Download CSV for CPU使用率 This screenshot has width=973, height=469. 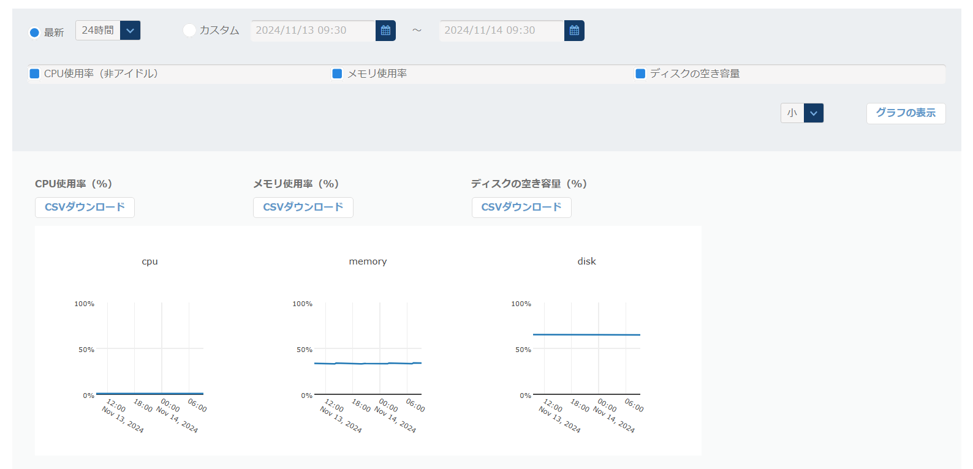pos(85,208)
